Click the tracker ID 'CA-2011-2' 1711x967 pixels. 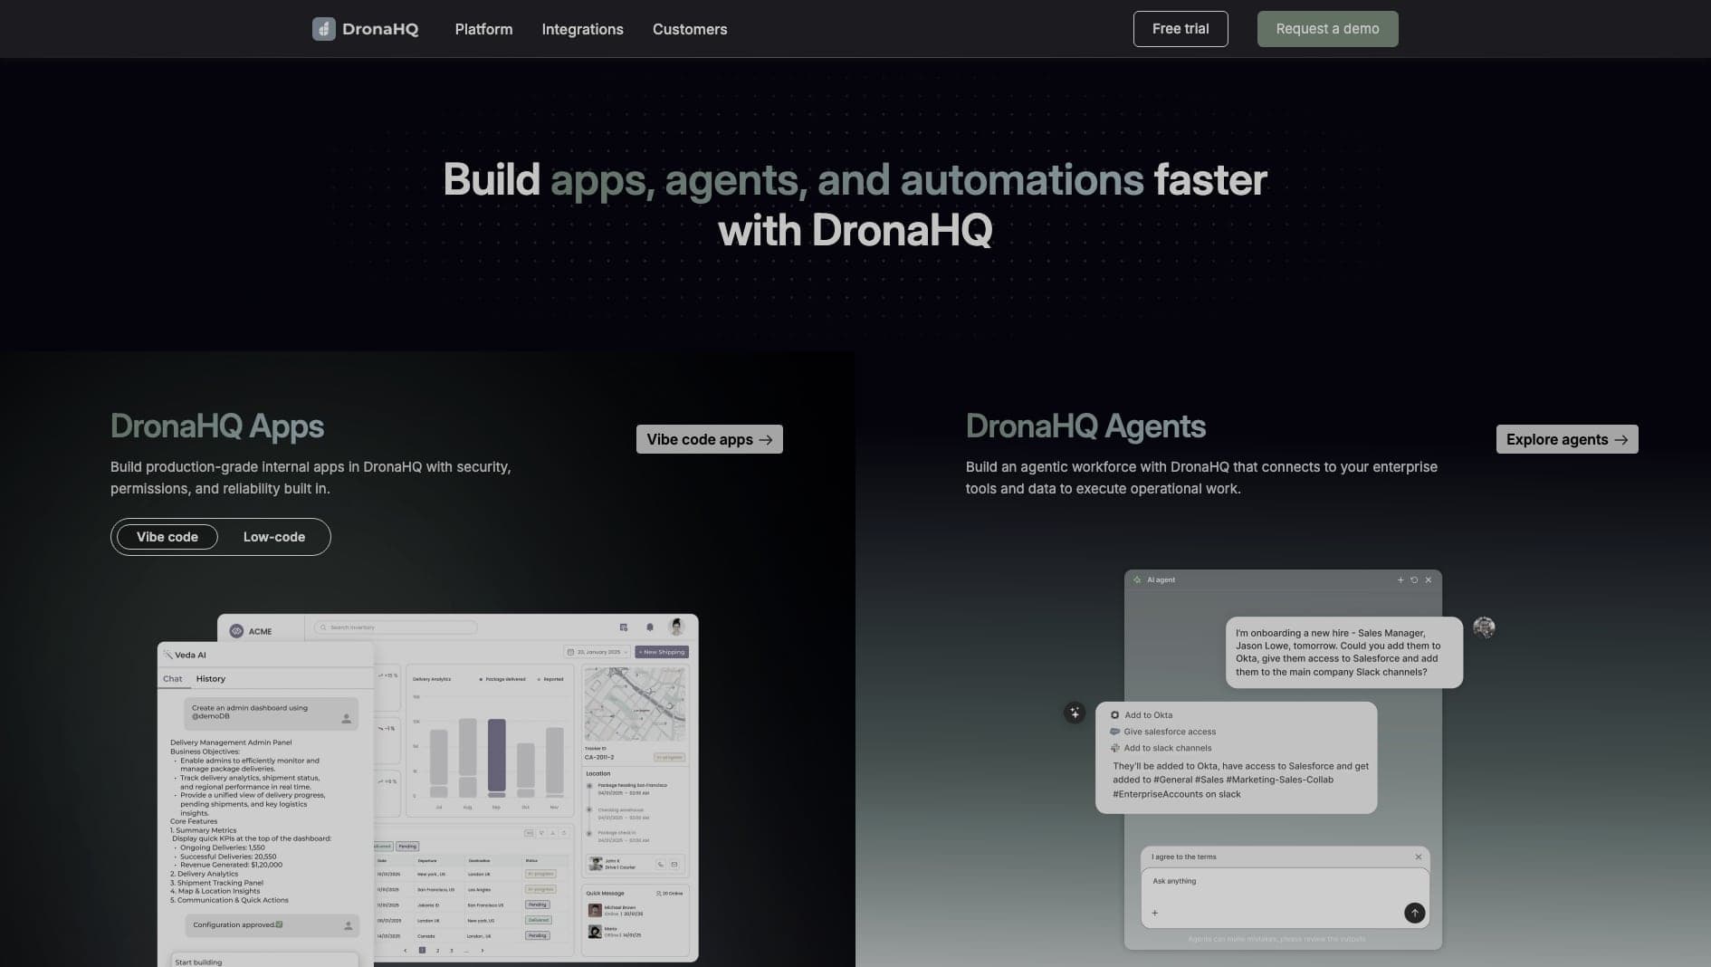(x=599, y=757)
